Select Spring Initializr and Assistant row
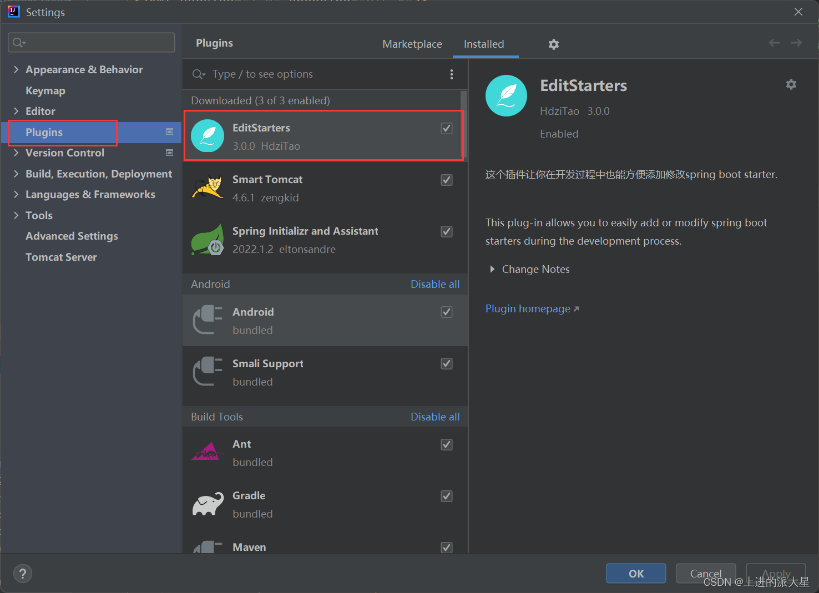 tap(325, 240)
